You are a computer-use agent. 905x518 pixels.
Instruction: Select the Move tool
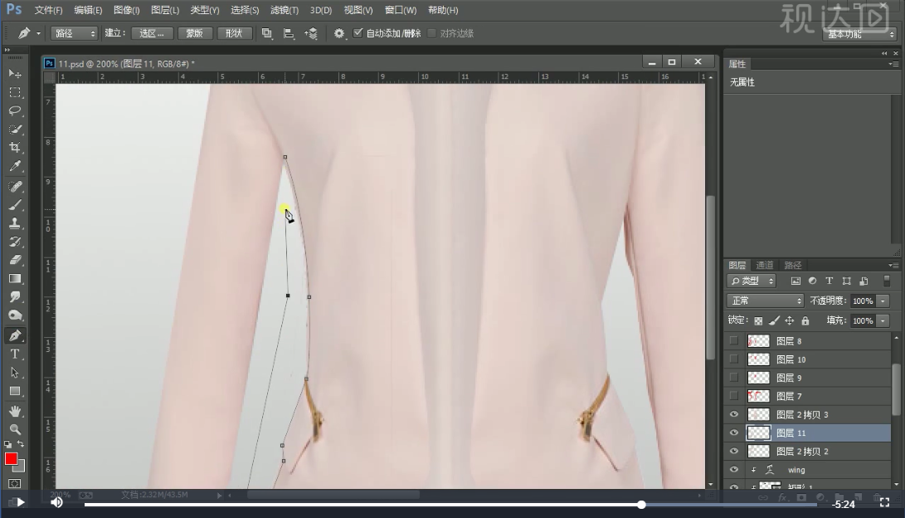tap(15, 73)
